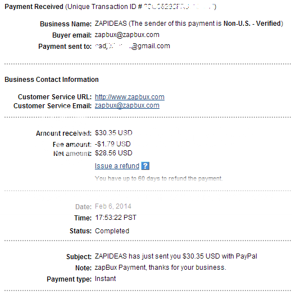Click the time 17:53:22 PST

pyautogui.click(x=116, y=218)
